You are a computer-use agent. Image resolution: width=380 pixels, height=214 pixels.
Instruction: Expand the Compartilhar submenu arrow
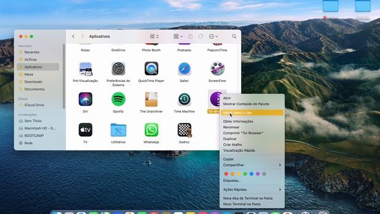[x=280, y=165]
